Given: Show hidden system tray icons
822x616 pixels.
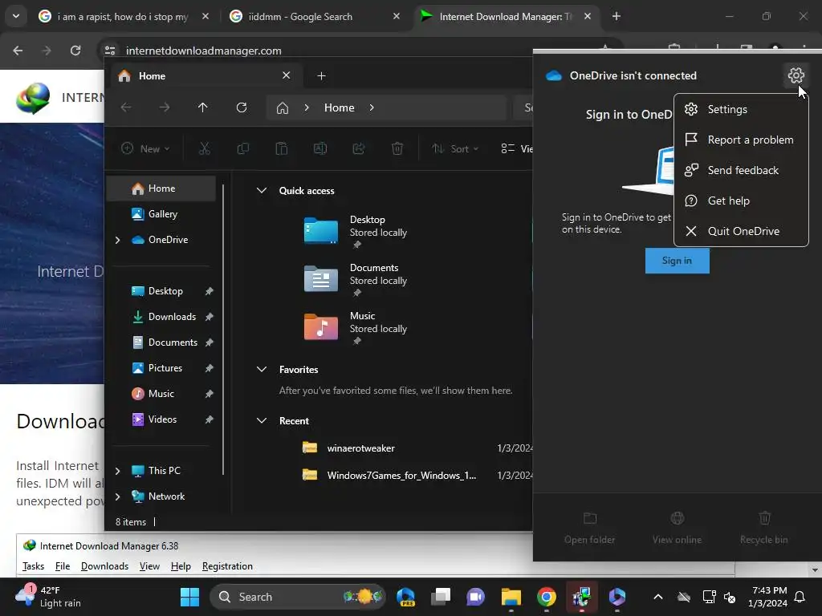Looking at the screenshot, I should (658, 597).
